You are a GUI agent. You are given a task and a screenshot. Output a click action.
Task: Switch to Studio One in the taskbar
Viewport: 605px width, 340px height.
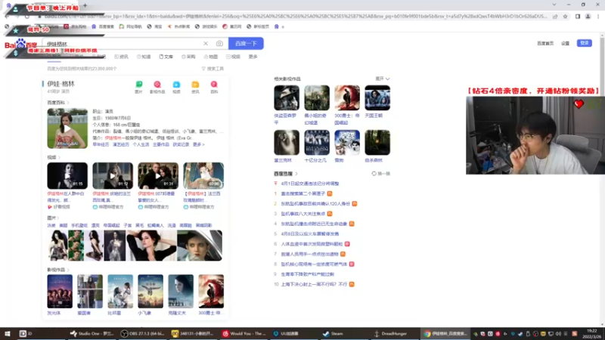pyautogui.click(x=92, y=334)
